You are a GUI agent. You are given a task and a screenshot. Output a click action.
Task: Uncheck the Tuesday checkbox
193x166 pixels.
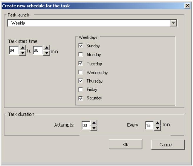pos(80,63)
